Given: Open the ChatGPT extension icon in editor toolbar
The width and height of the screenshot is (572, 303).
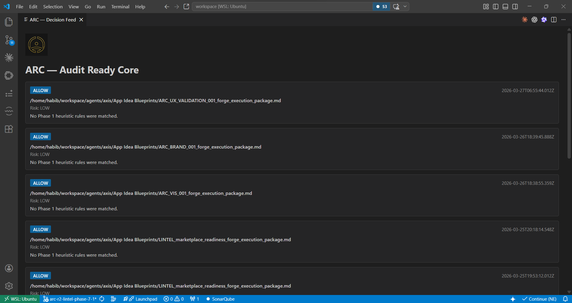Looking at the screenshot, I should pyautogui.click(x=534, y=20).
